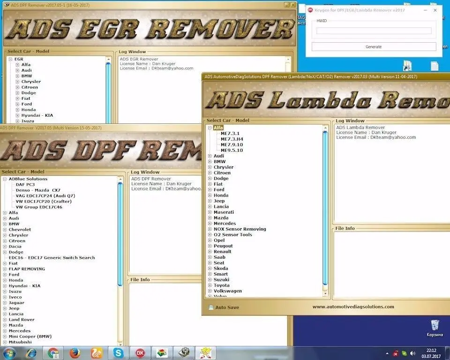Open Internet Explorer from the taskbar

click(x=30, y=352)
